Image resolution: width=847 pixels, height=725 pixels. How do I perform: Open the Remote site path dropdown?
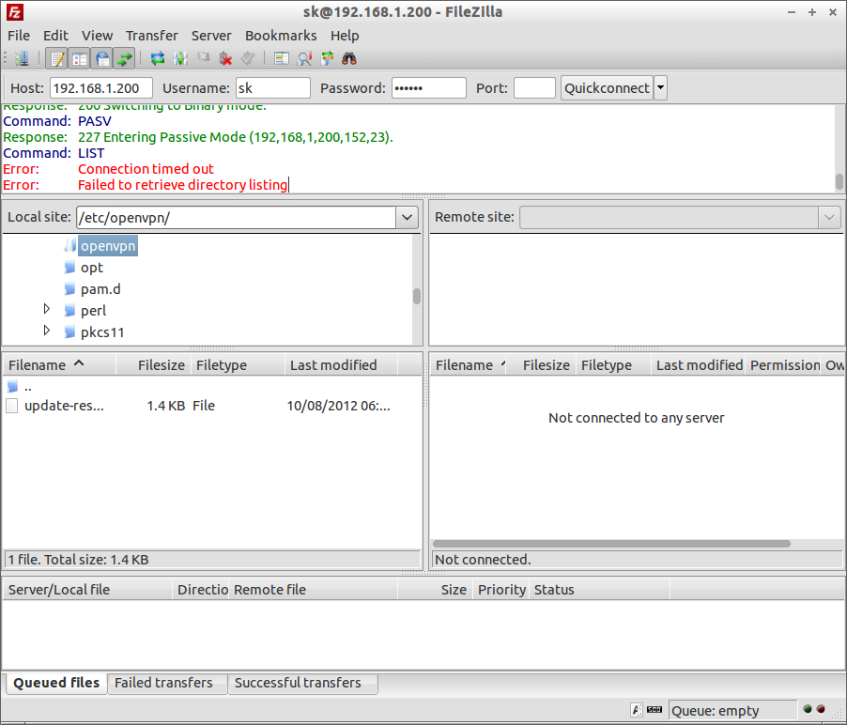tap(829, 218)
